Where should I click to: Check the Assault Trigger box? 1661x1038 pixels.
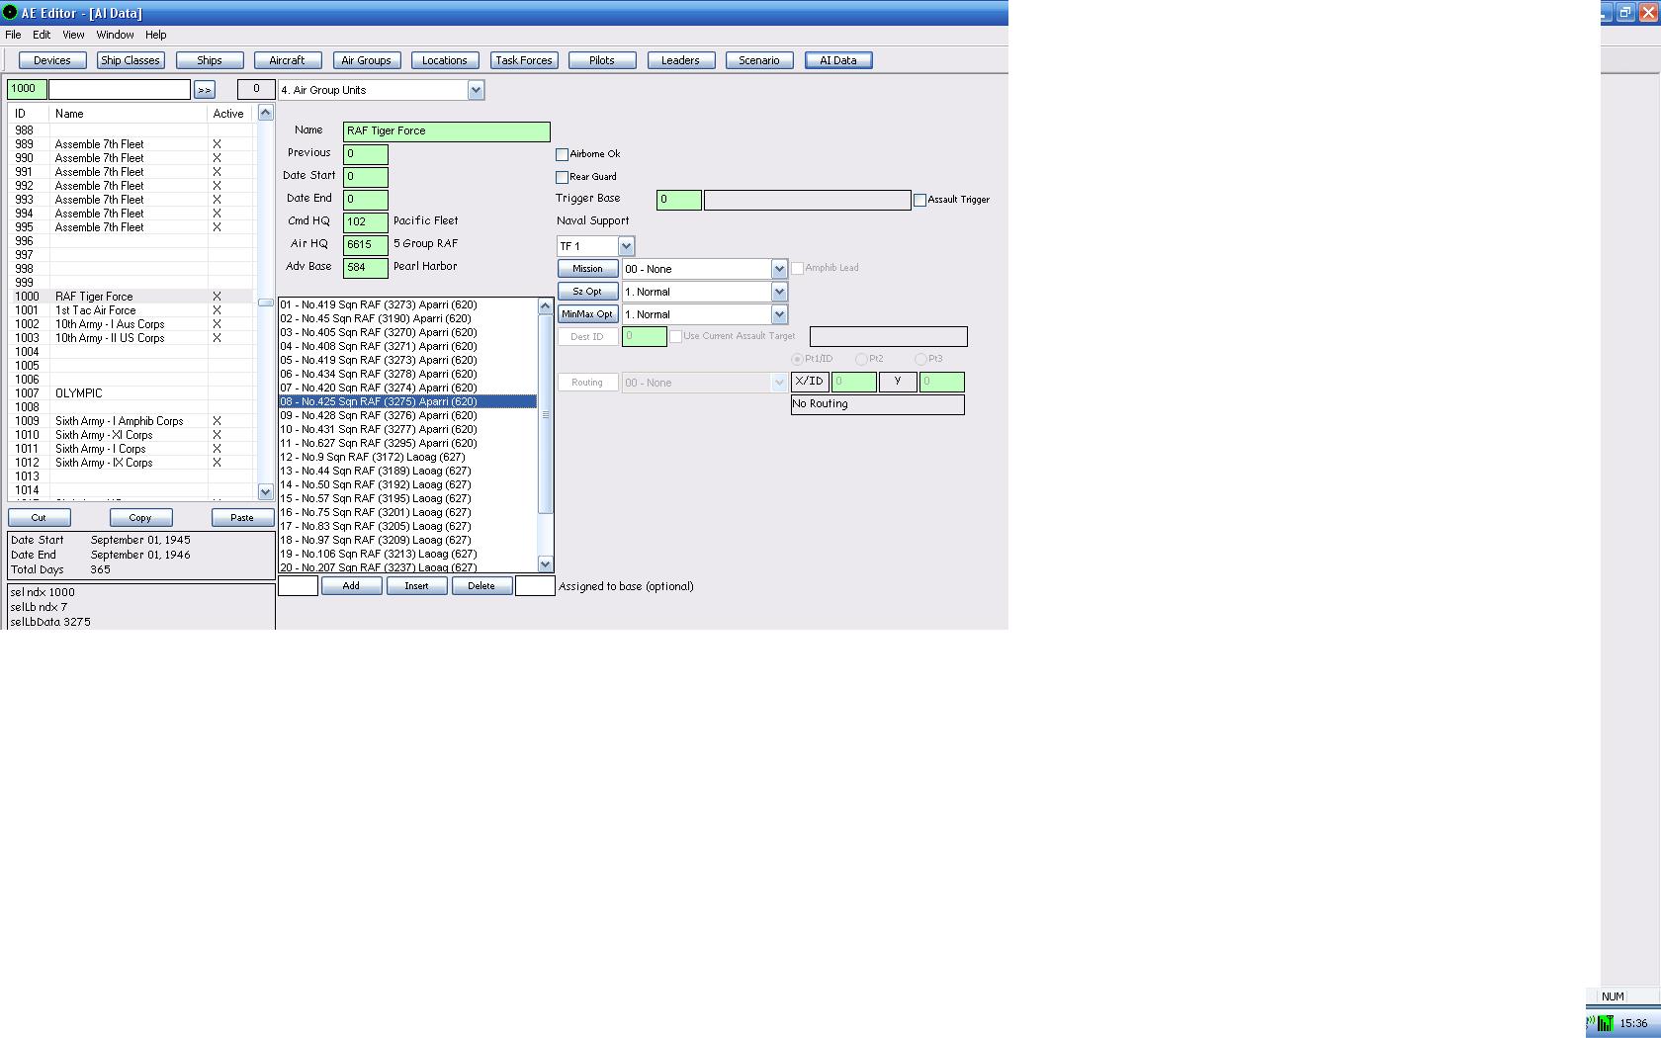919,201
